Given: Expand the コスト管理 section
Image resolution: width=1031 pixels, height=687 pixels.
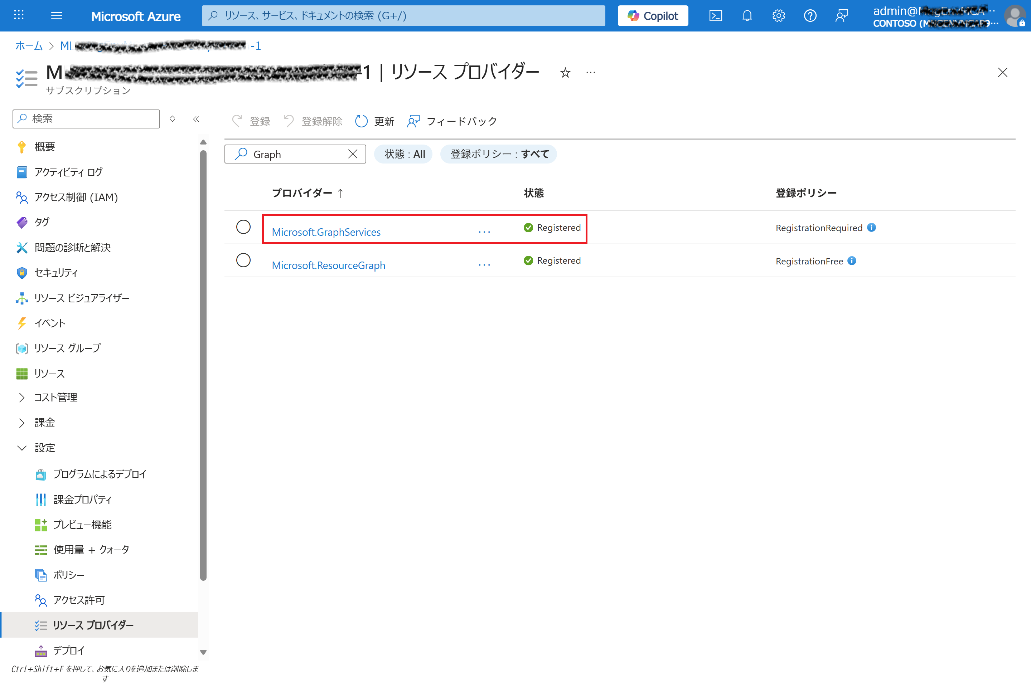Looking at the screenshot, I should (x=21, y=398).
